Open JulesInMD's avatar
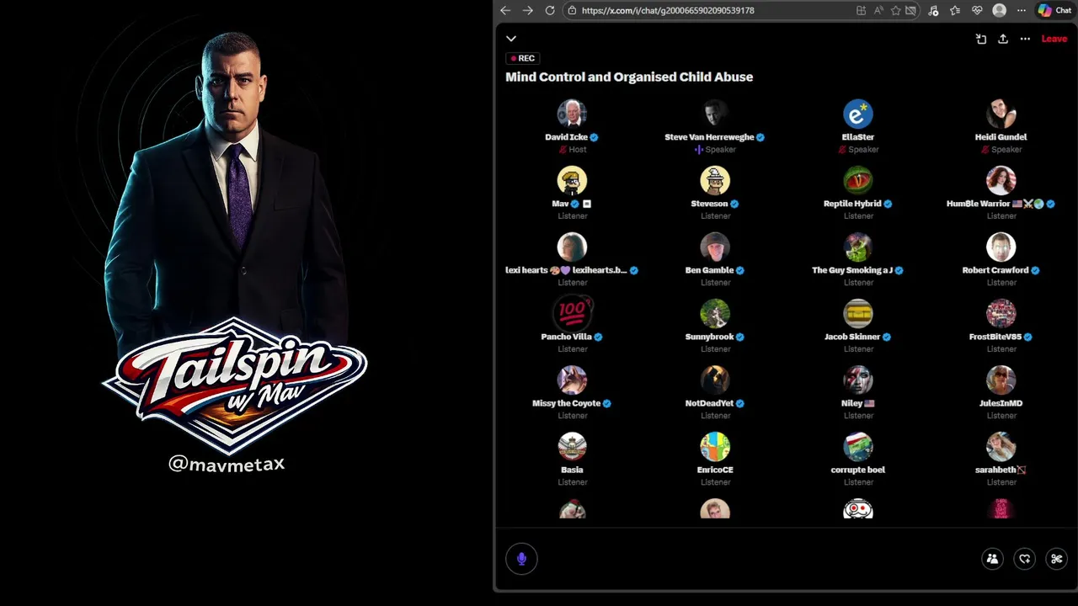This screenshot has height=606, width=1078. point(1001,380)
